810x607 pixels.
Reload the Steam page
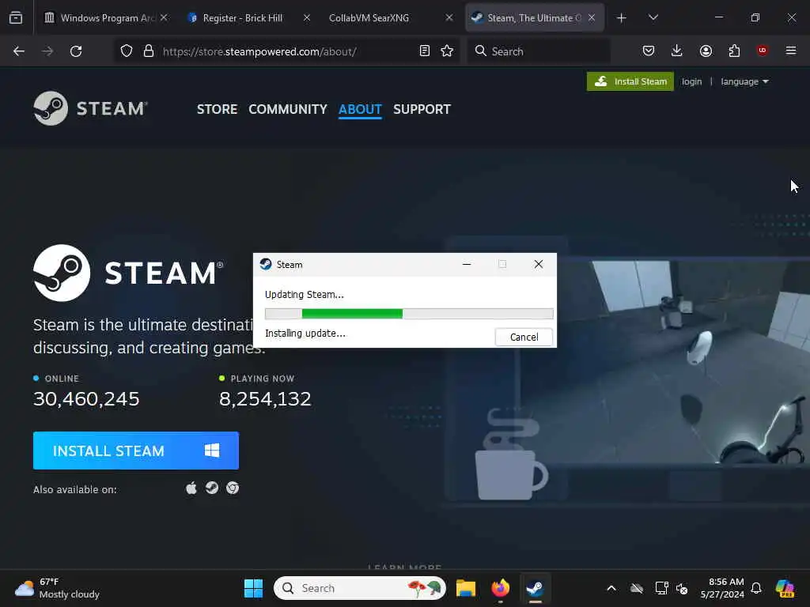76,51
